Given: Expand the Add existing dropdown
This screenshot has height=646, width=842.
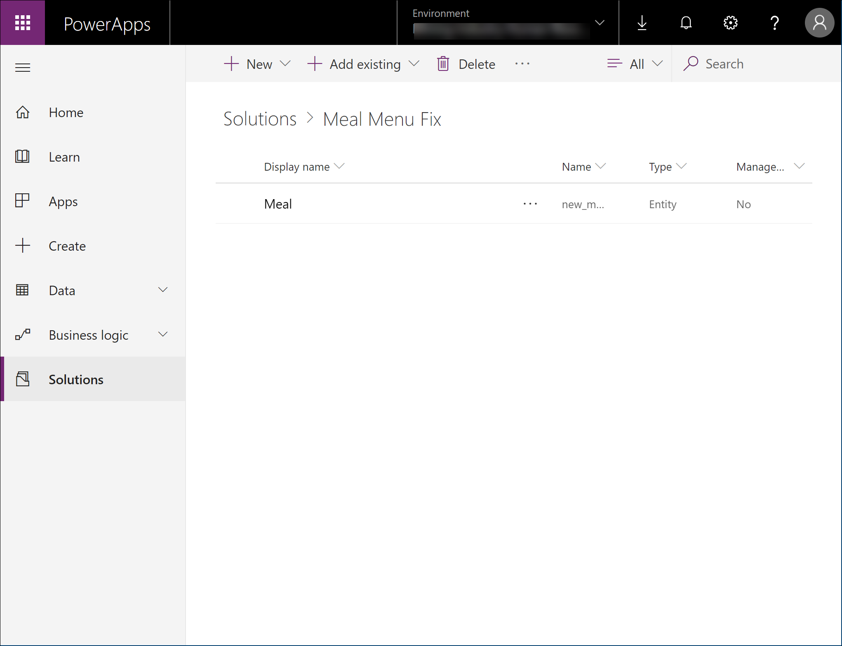Looking at the screenshot, I should click(x=363, y=64).
